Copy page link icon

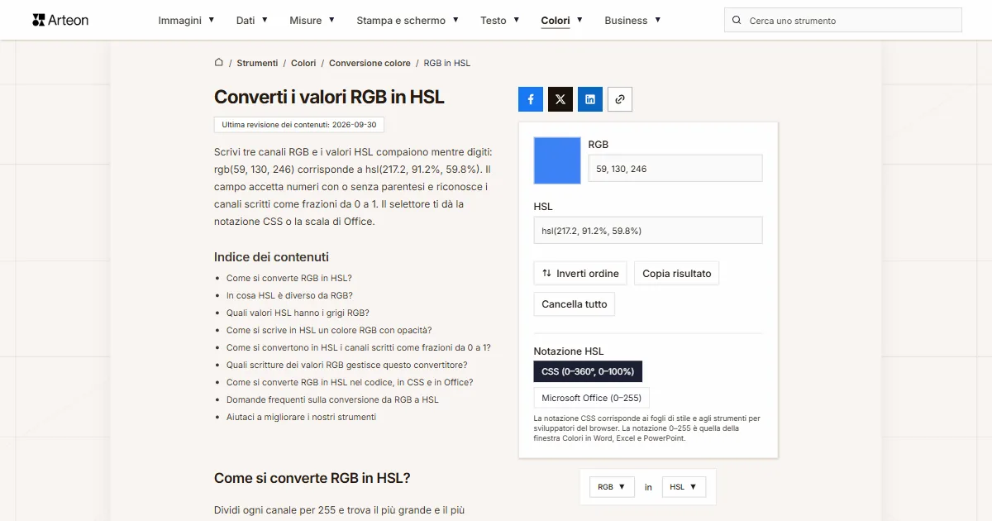[x=620, y=99]
